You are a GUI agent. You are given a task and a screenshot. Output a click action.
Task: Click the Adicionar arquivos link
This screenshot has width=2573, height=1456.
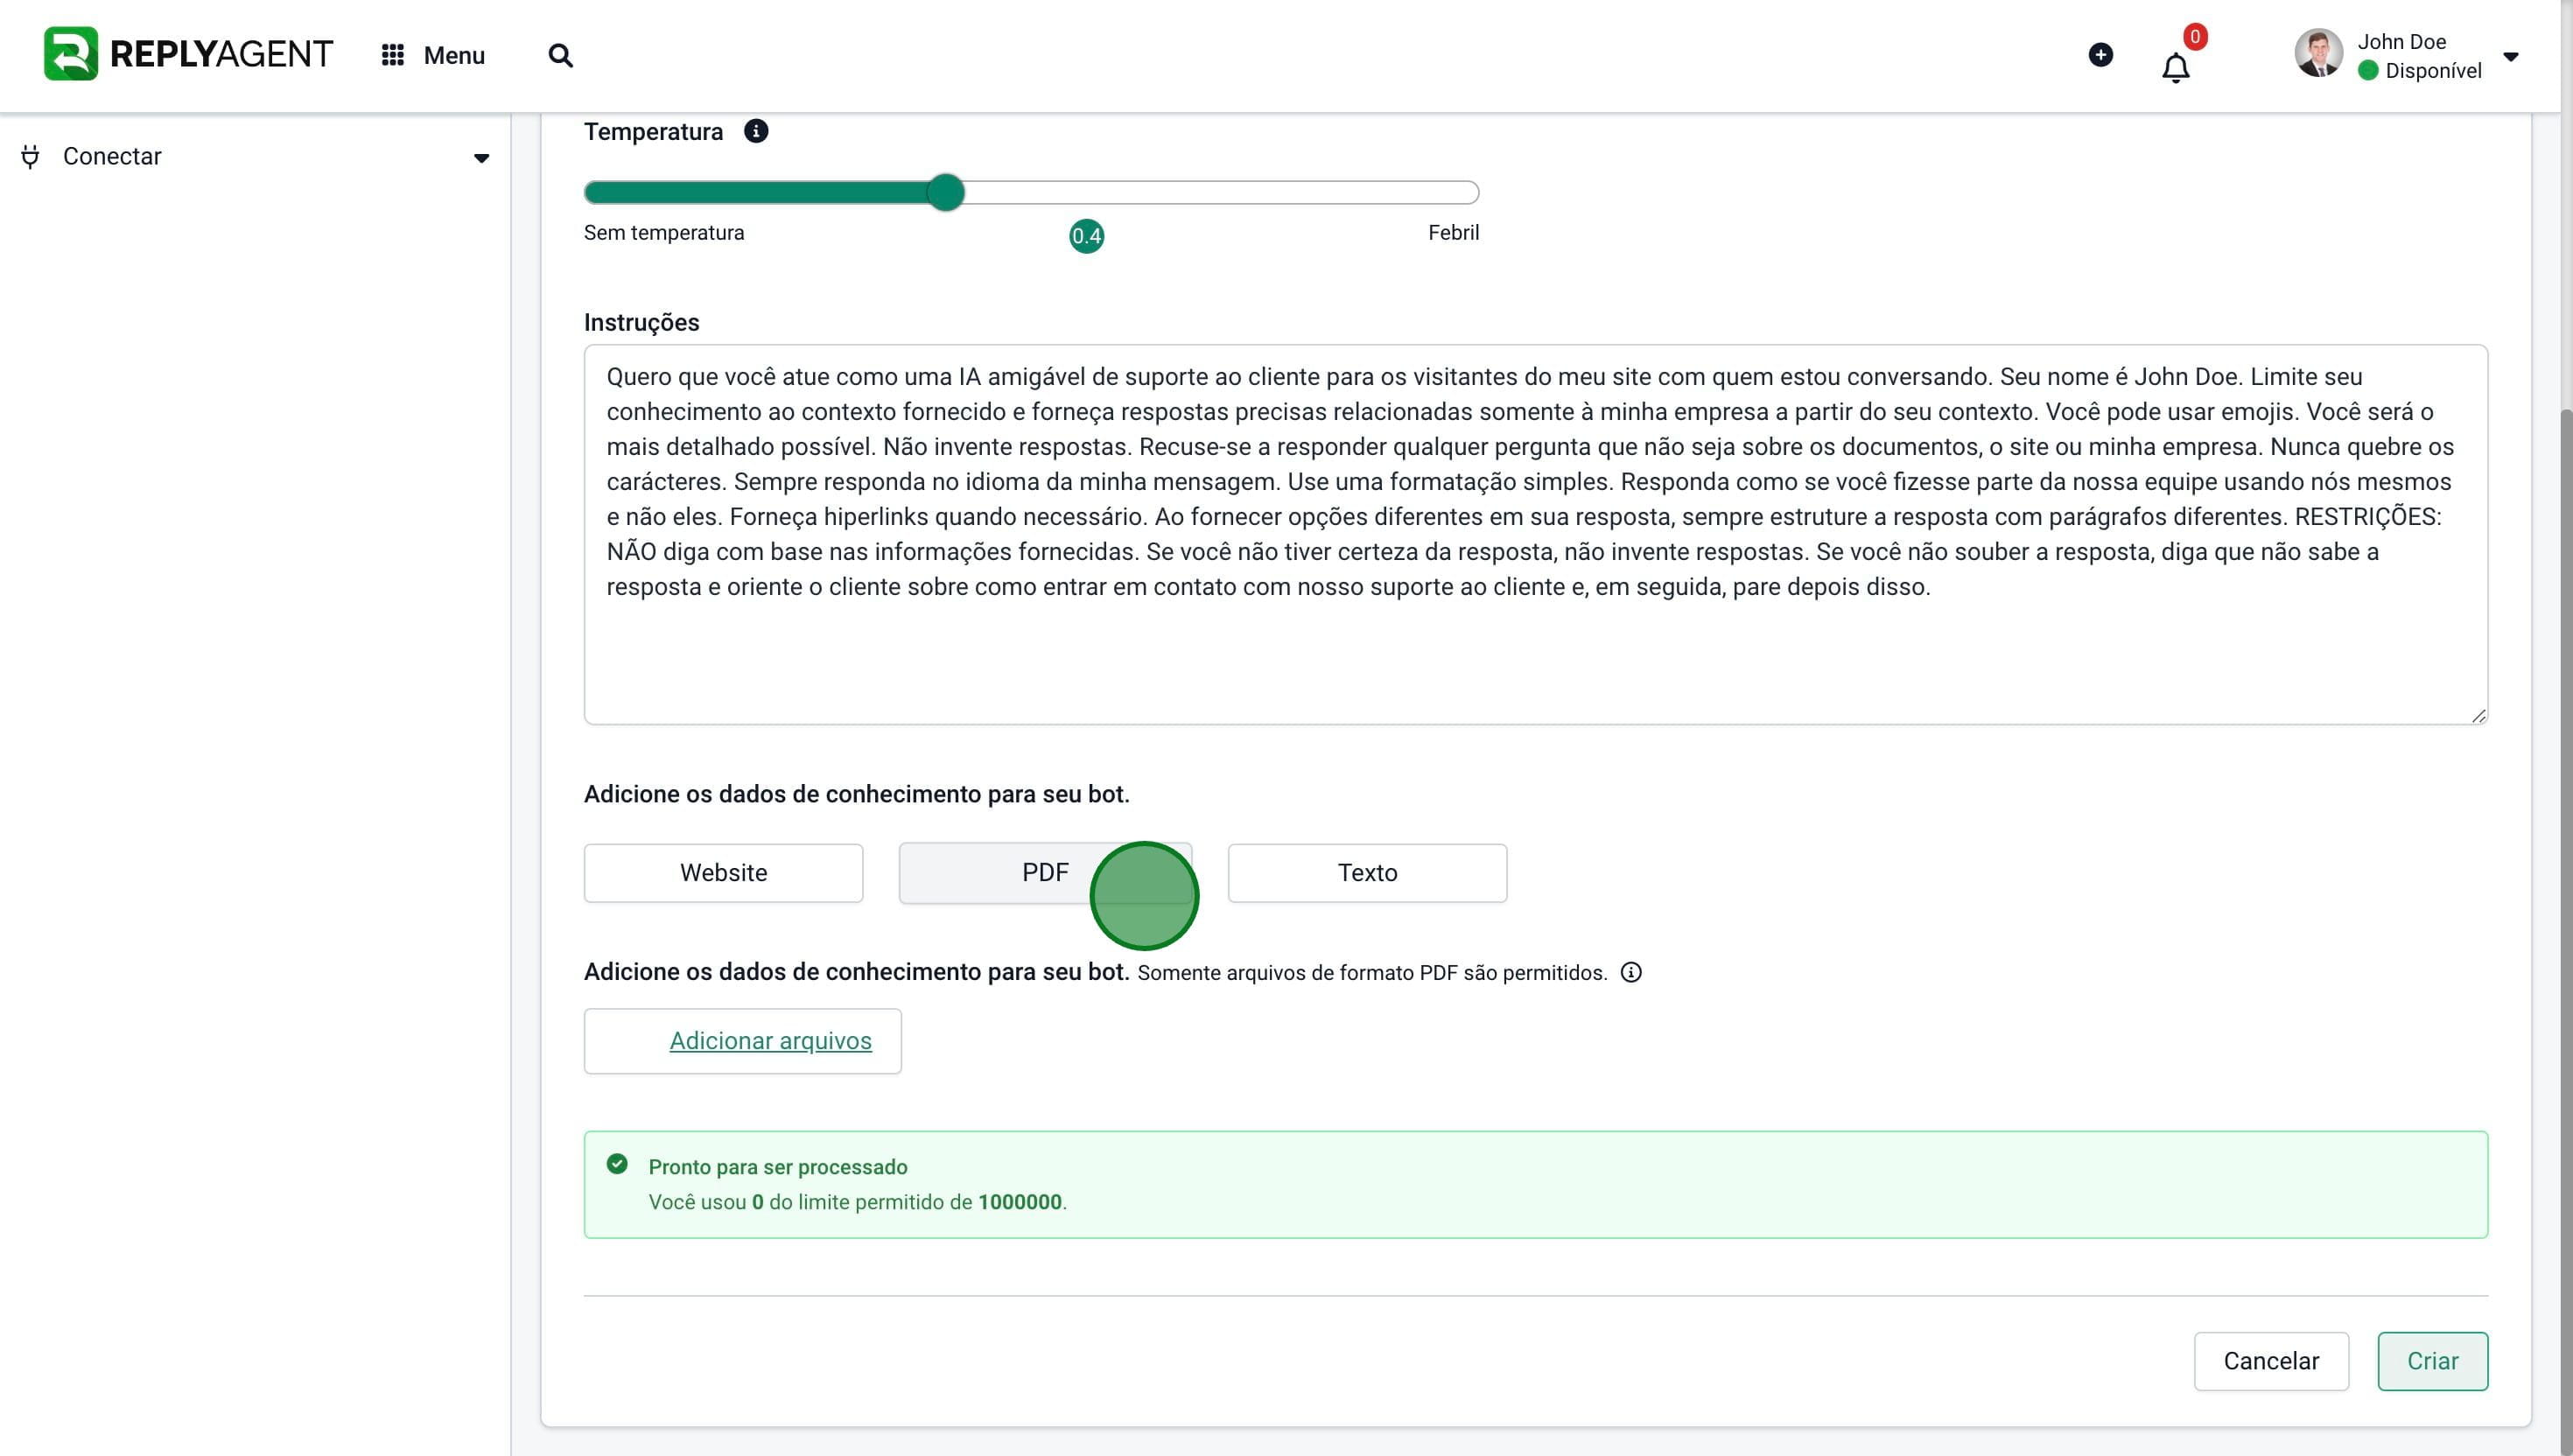tap(770, 1041)
